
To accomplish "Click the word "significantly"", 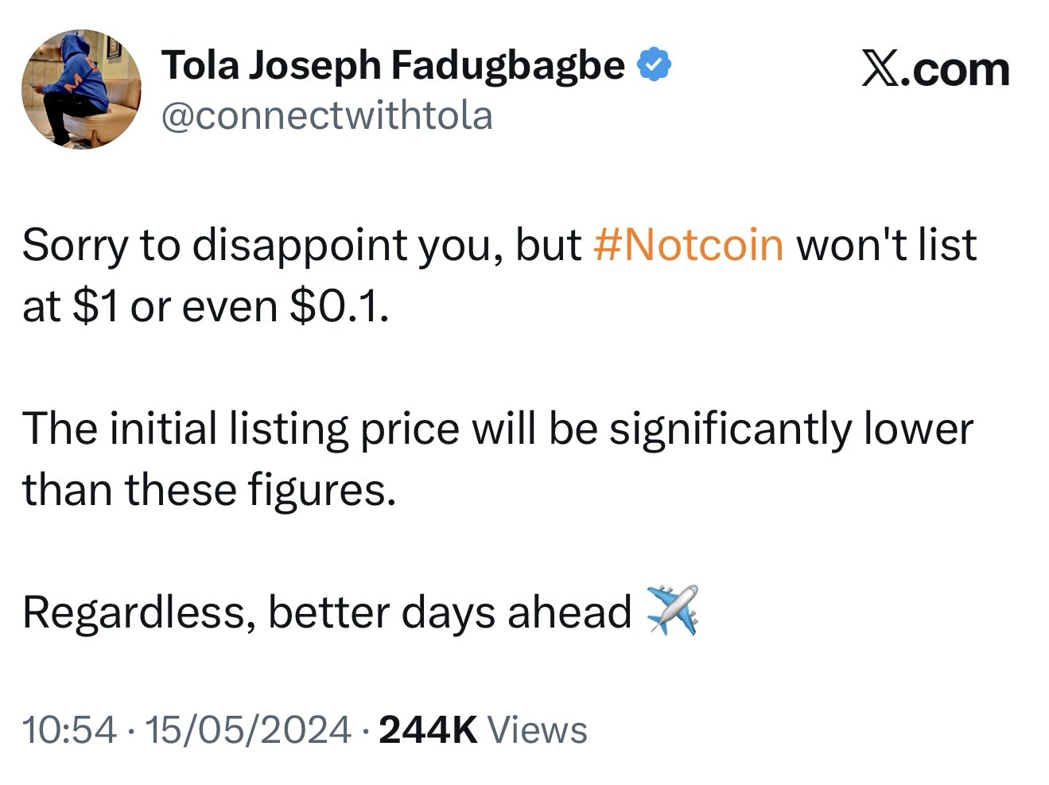I will click(x=728, y=428).
